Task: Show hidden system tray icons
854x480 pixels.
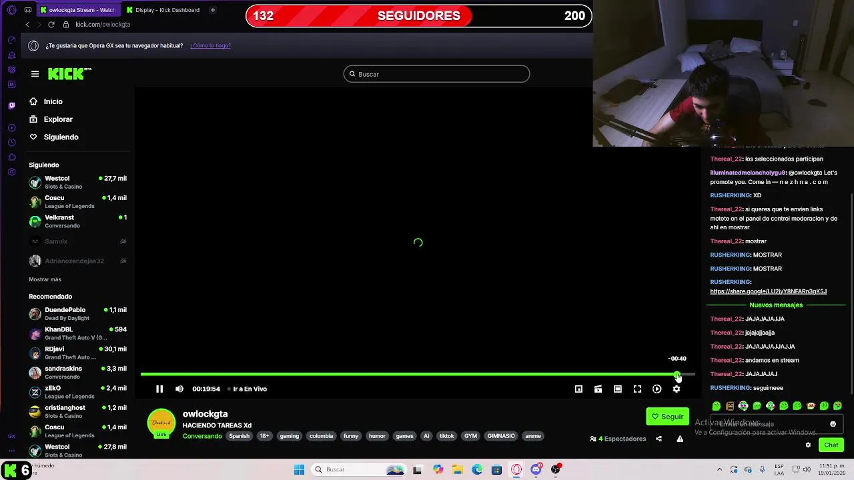Action: [x=719, y=469]
